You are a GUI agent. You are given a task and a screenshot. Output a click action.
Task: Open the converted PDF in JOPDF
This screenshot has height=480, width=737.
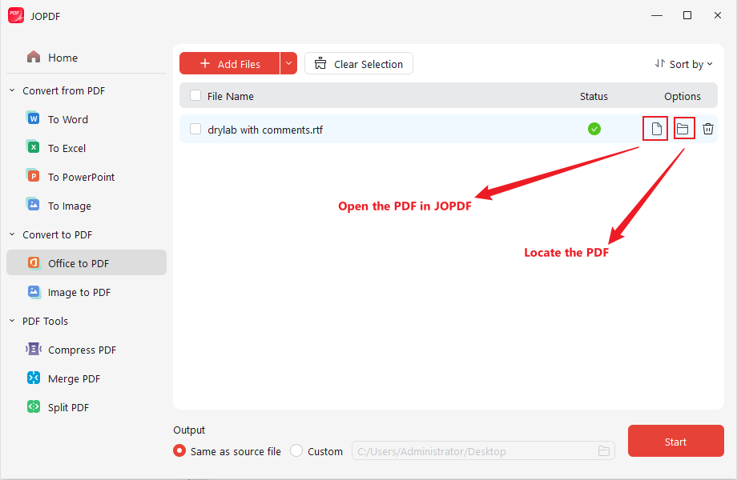pos(654,128)
